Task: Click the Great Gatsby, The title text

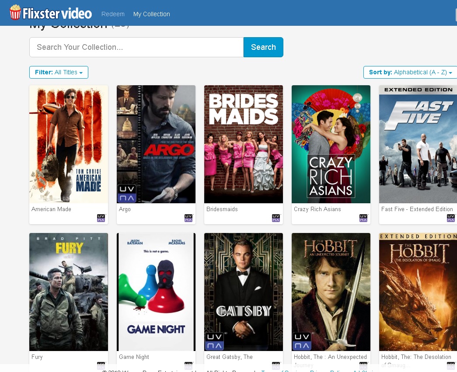Action: click(230, 357)
